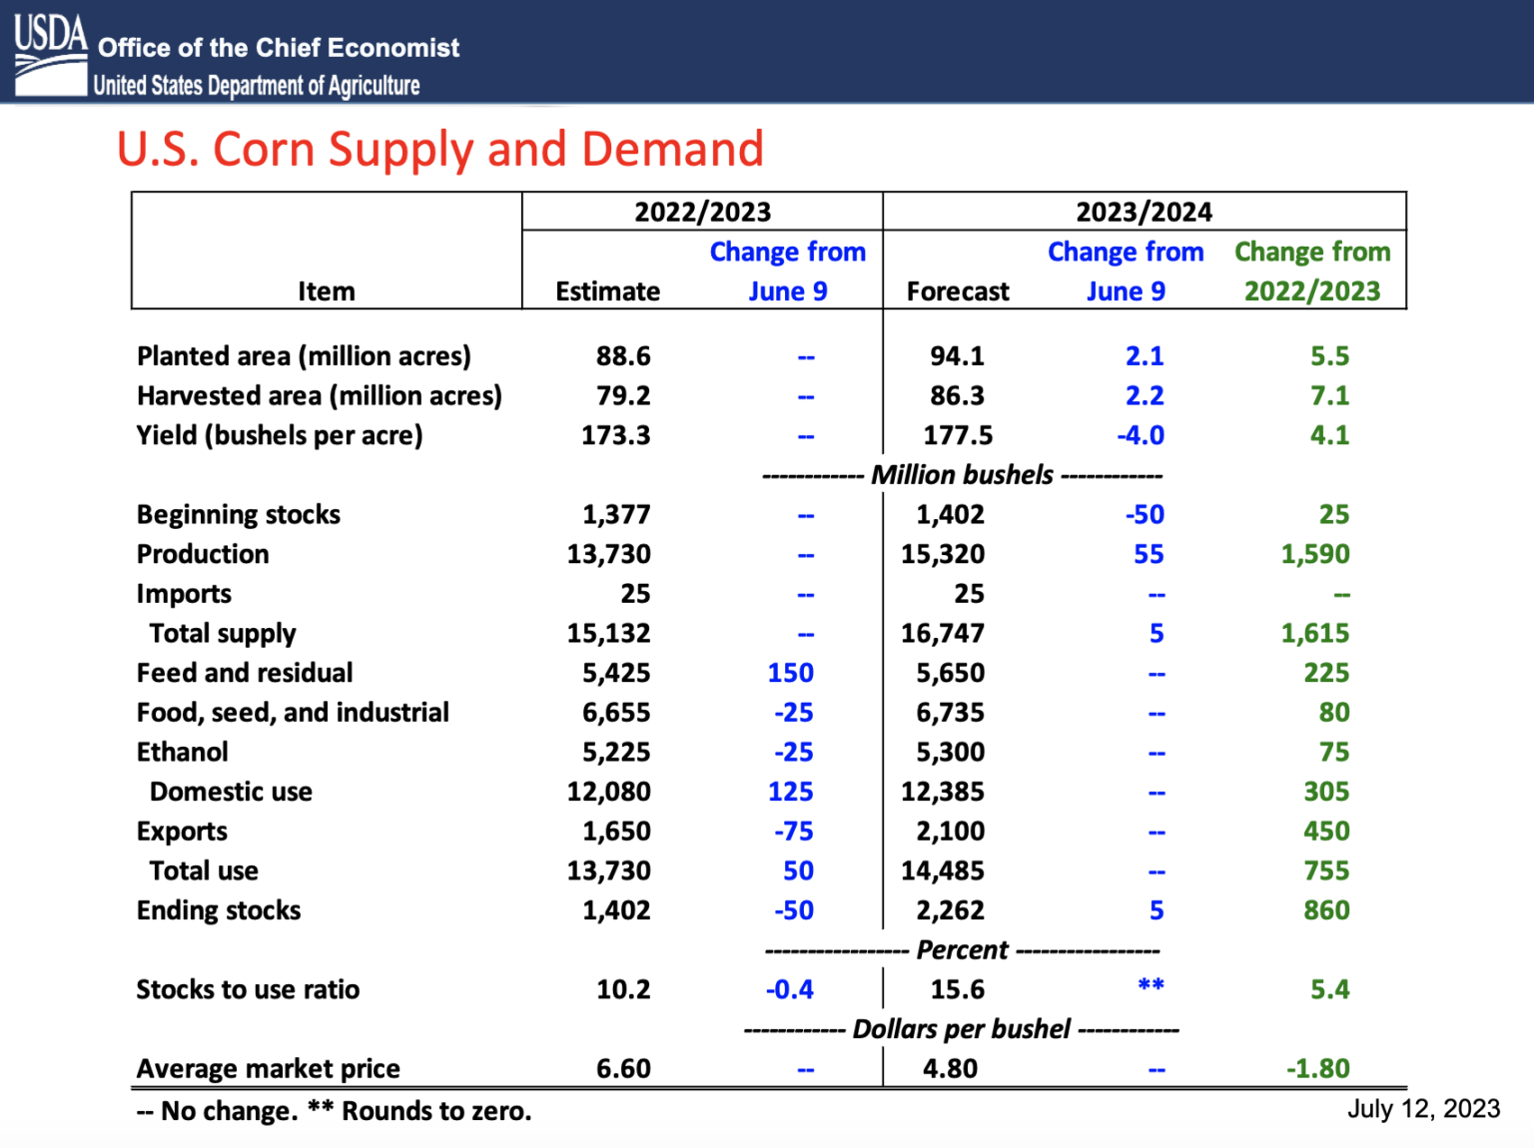
Task: Click the Feed and residual change value 150
Action: (791, 673)
